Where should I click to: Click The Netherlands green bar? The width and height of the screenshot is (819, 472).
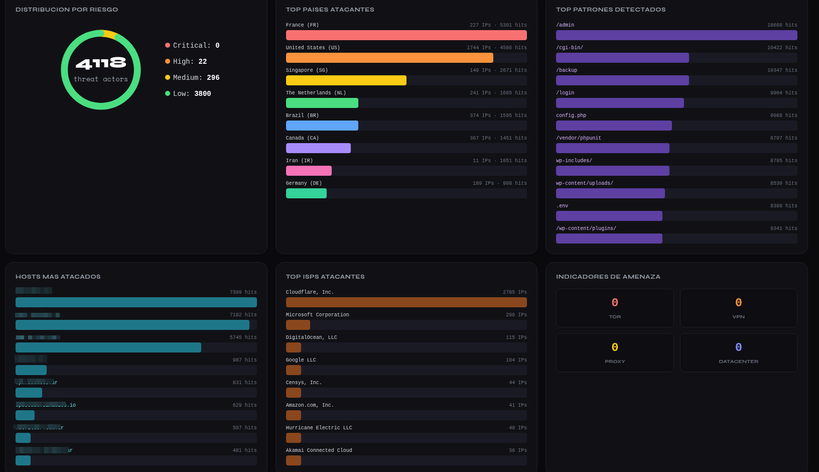point(322,103)
